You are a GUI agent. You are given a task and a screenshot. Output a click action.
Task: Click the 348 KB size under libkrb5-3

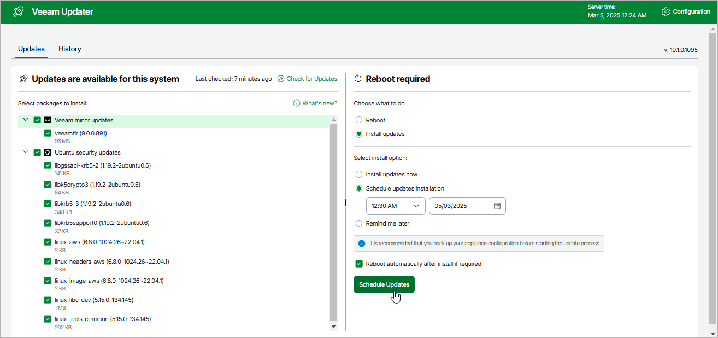point(64,212)
